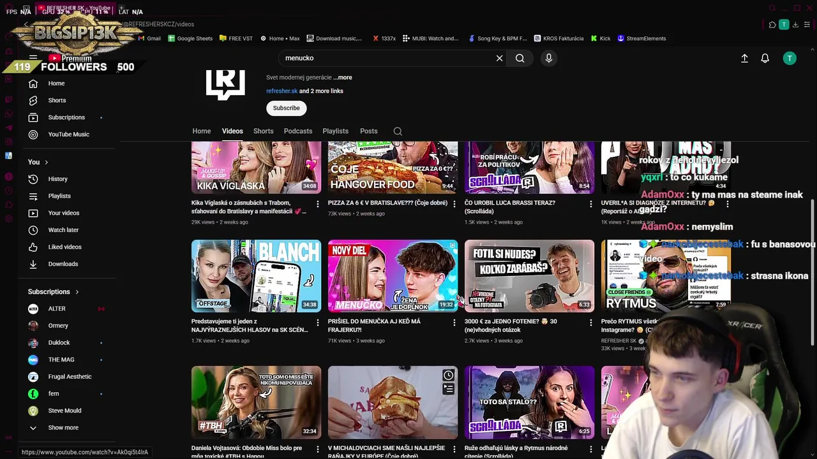Open the FREE VST bookmark folder
The image size is (817, 459).
pos(236,39)
